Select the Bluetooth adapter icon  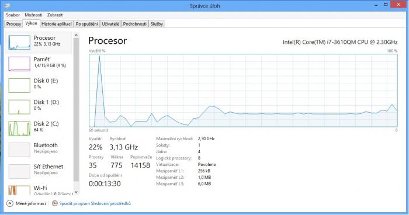[x=19, y=150]
